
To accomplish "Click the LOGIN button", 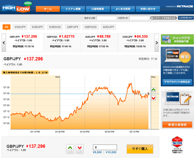I will 186,18.
